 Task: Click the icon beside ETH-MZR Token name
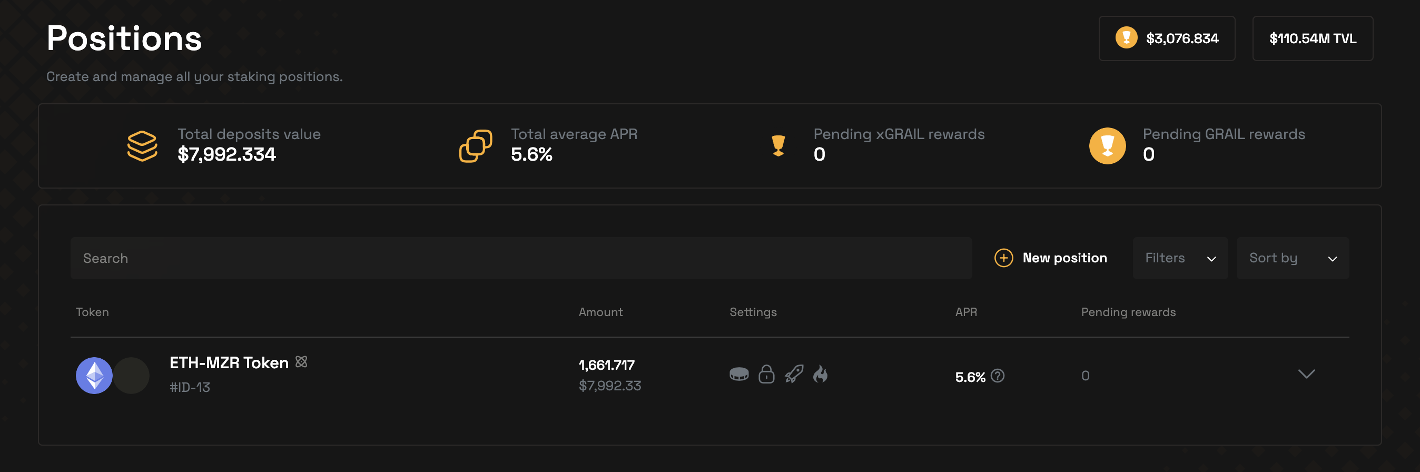(301, 362)
